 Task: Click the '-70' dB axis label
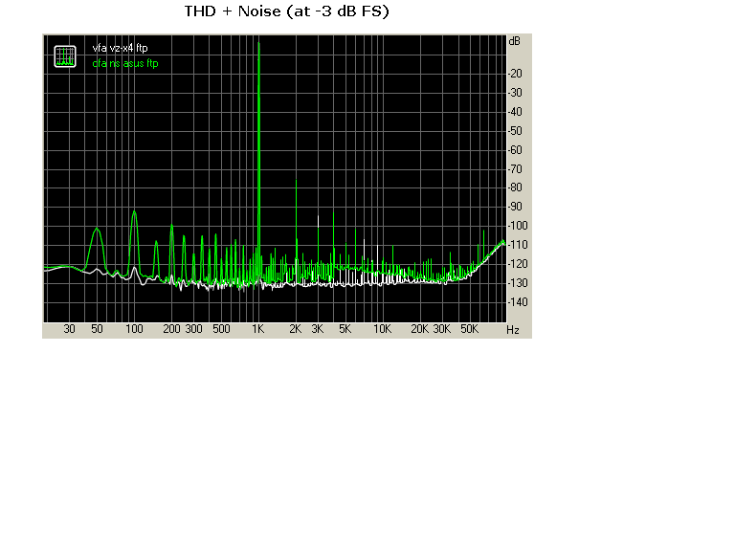pyautogui.click(x=515, y=169)
